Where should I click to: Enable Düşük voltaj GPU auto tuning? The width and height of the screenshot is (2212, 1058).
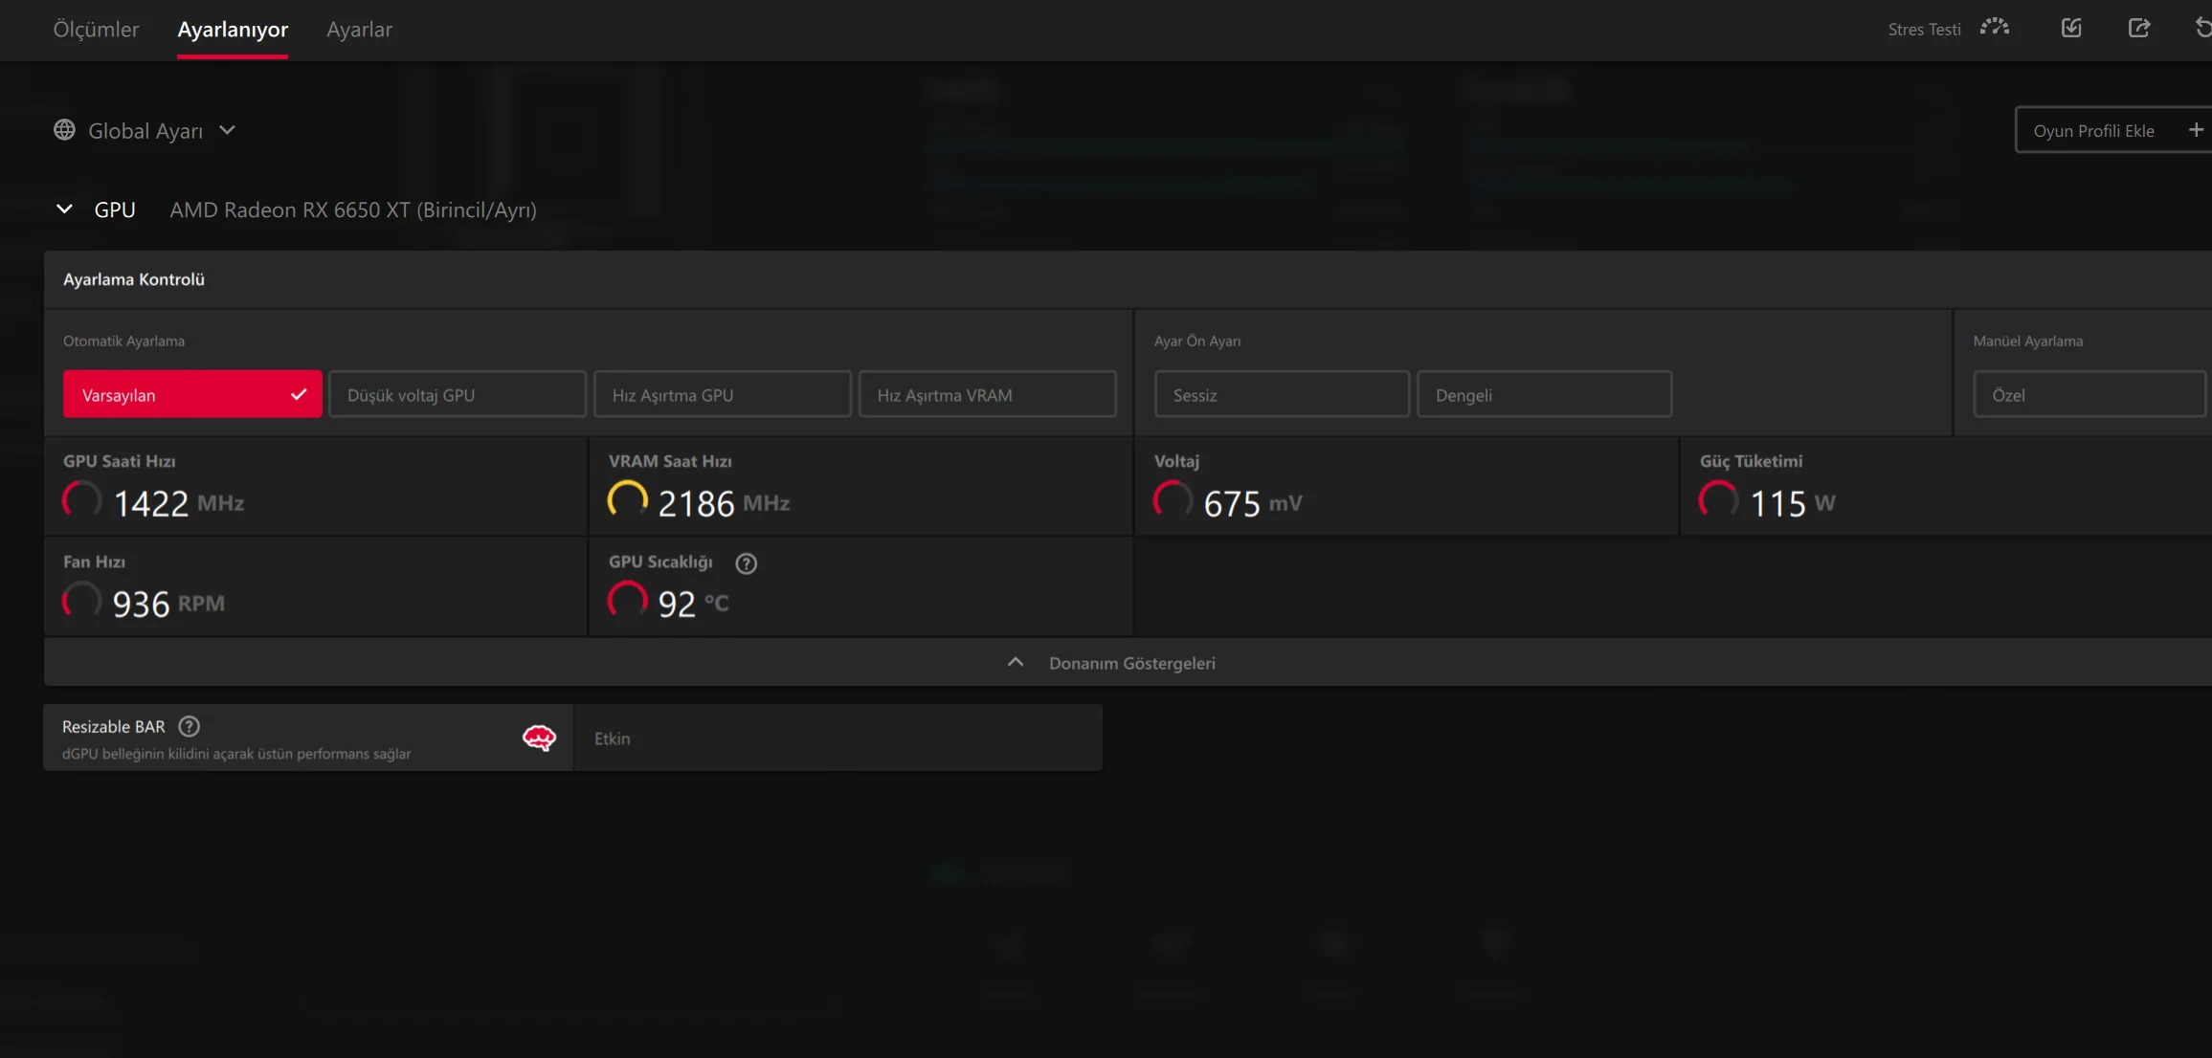[457, 394]
